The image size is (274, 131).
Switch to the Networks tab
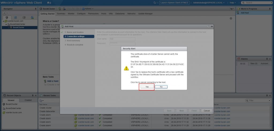pyautogui.click(x=131, y=14)
